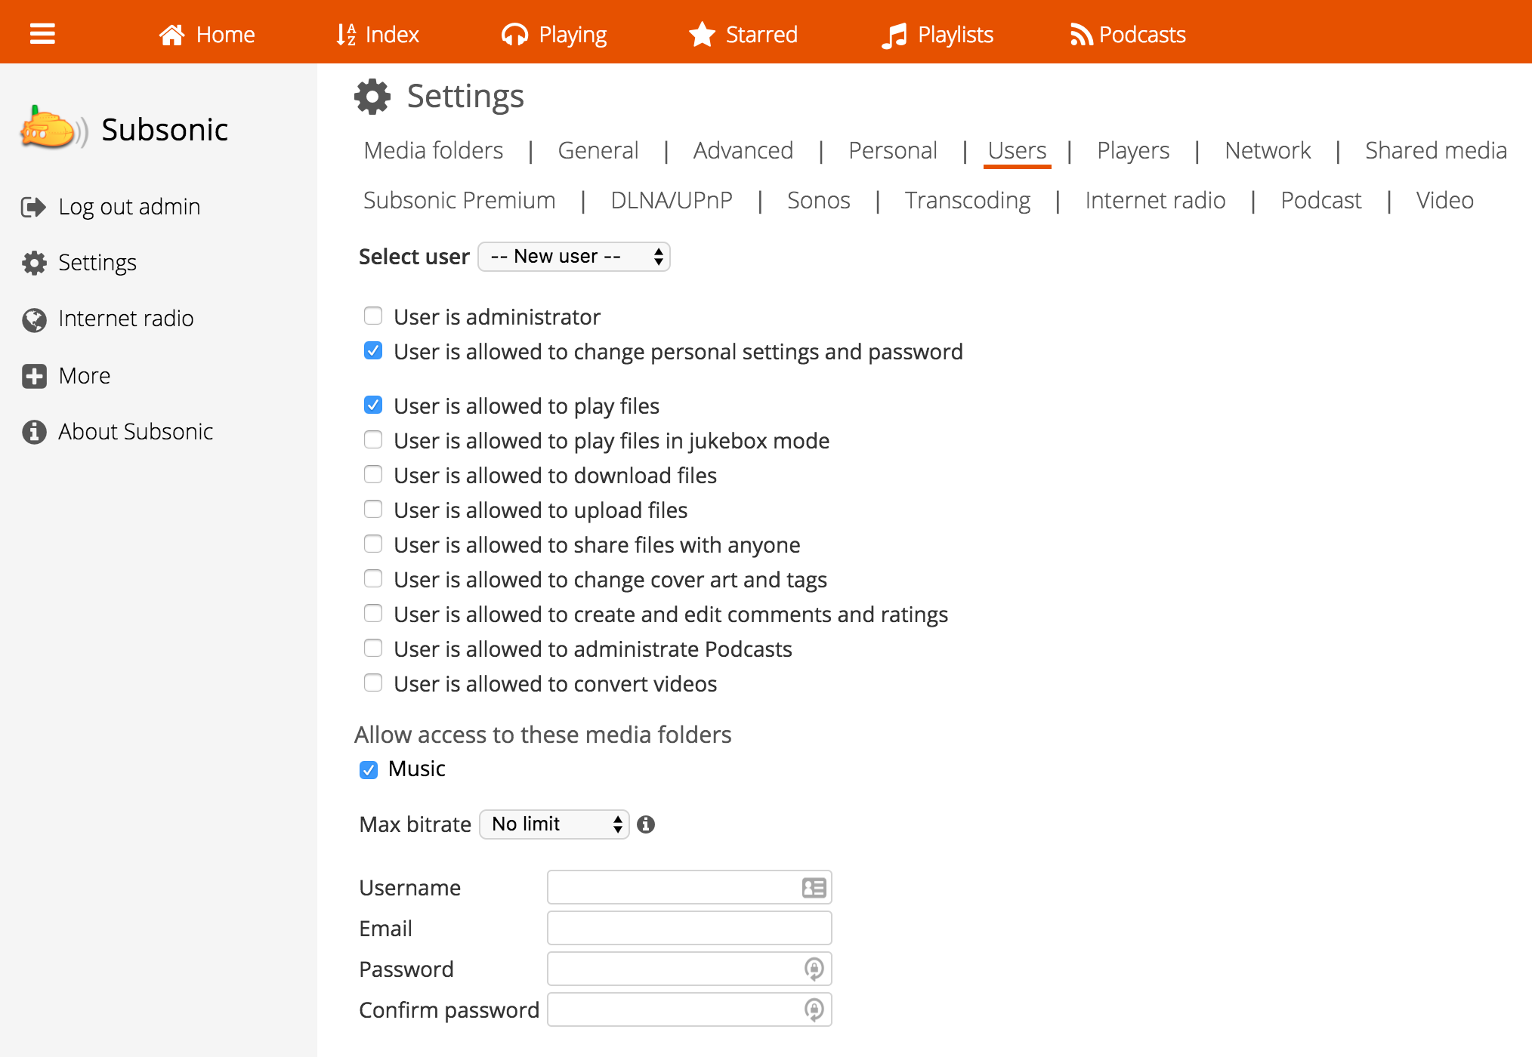The height and width of the screenshot is (1057, 1532).
Task: Click the Email input field
Action: pyautogui.click(x=689, y=929)
